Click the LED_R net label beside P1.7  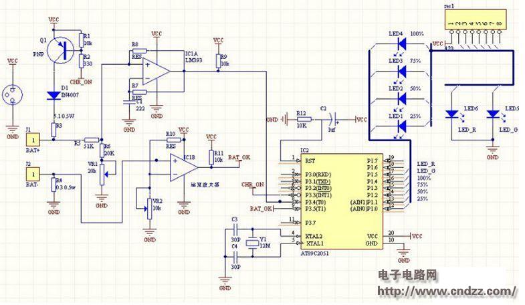click(x=426, y=164)
